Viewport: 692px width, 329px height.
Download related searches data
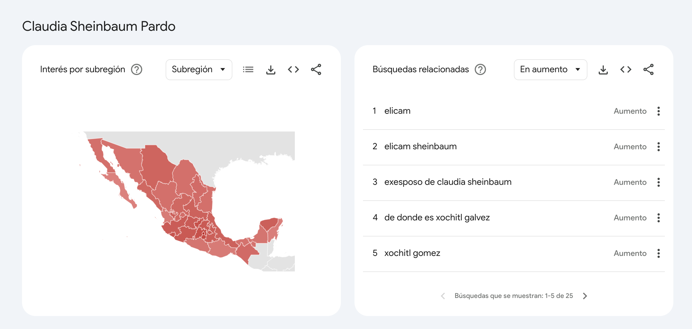click(x=603, y=69)
